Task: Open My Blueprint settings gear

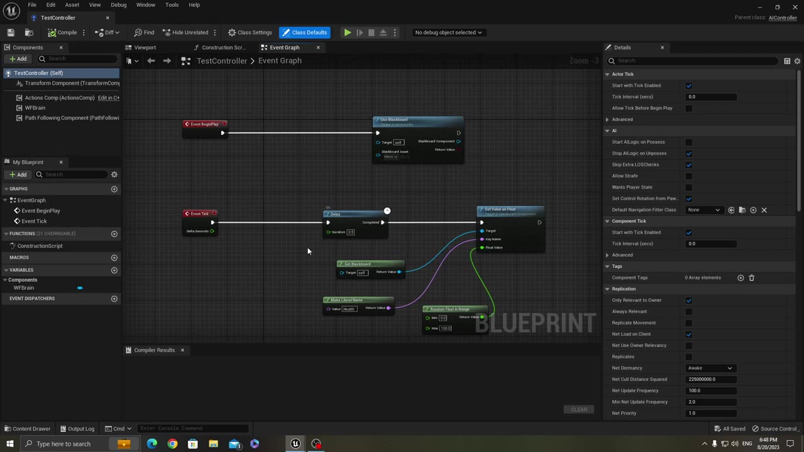Action: [x=114, y=175]
